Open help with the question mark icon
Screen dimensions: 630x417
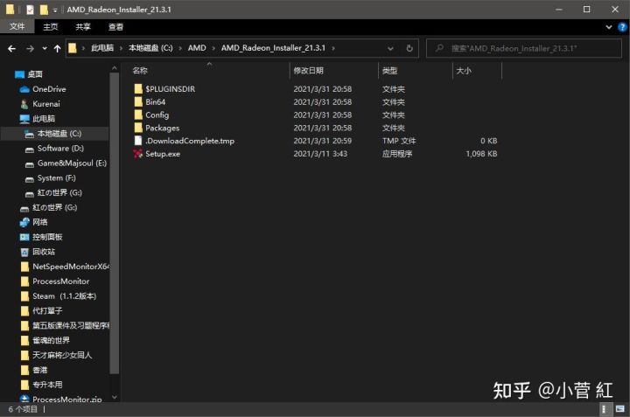622,27
